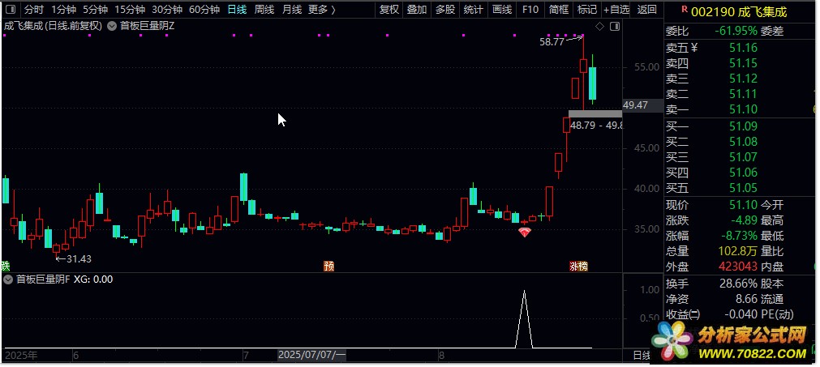Click the tall green candle near 55.00
Viewport: 820px width, 367px height.
593,83
